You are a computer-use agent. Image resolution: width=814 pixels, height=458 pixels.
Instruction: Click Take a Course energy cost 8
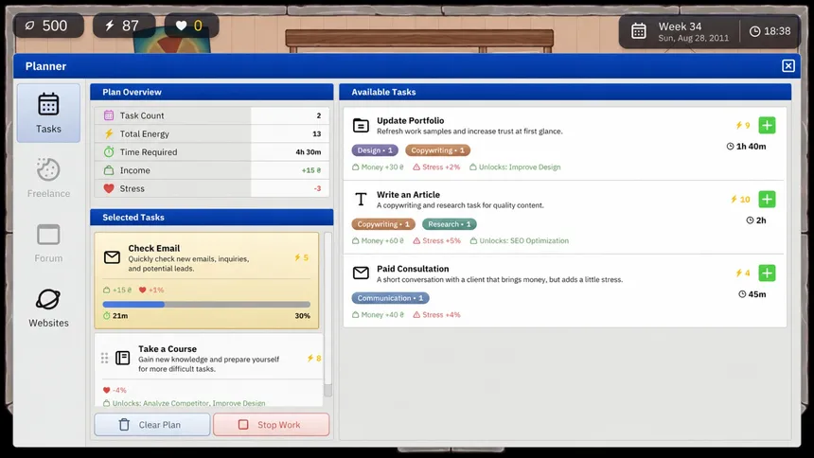click(314, 359)
